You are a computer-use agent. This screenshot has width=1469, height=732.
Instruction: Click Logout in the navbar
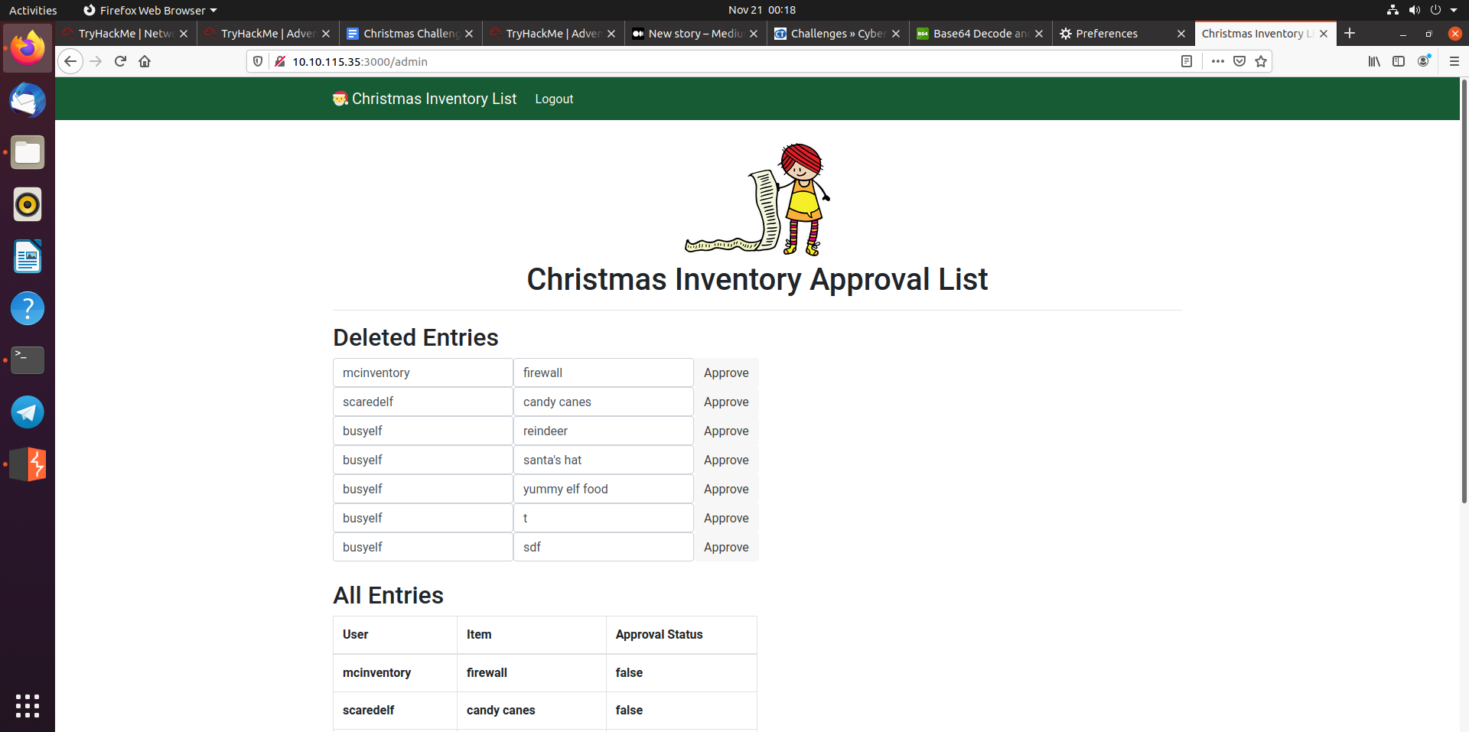[554, 99]
